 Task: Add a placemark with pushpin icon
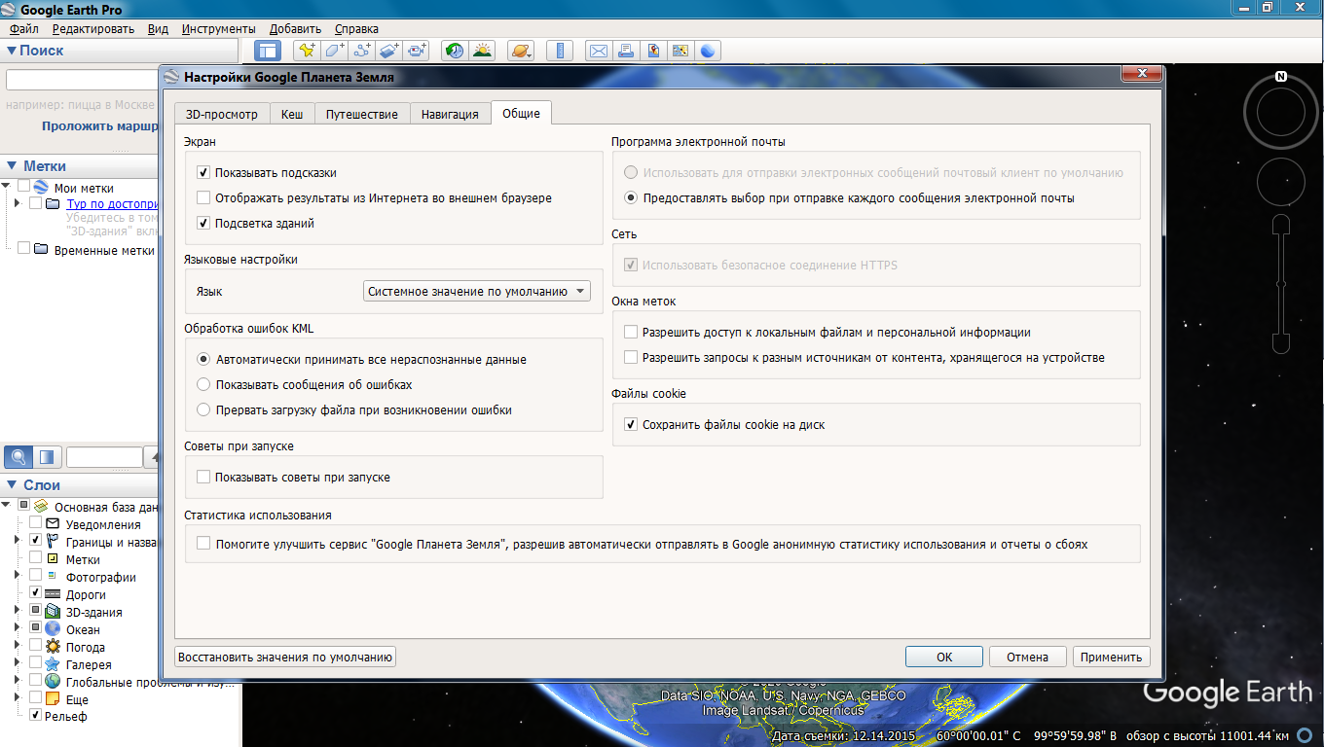pyautogui.click(x=307, y=51)
